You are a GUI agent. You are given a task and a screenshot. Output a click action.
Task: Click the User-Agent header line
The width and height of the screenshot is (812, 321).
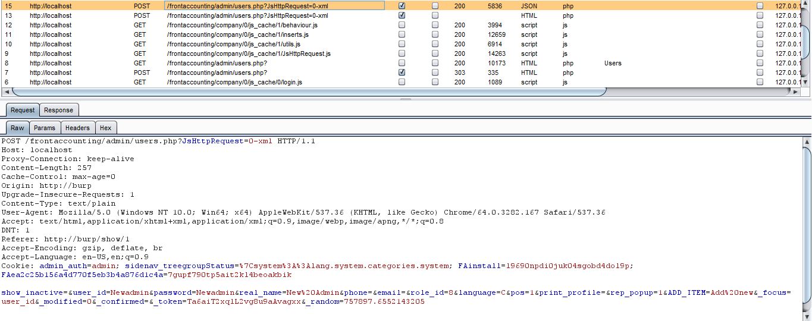[x=303, y=213]
